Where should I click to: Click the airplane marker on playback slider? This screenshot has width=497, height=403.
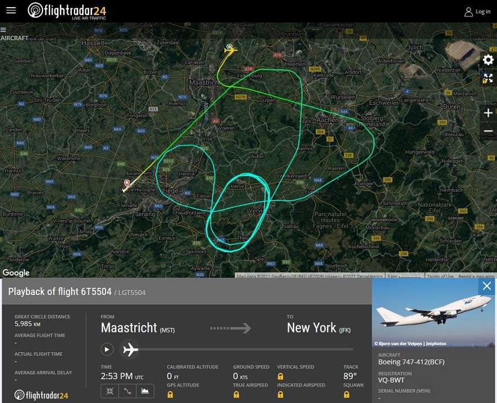[x=130, y=350]
